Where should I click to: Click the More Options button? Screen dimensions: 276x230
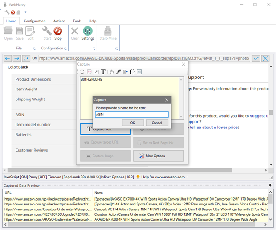click(158, 156)
